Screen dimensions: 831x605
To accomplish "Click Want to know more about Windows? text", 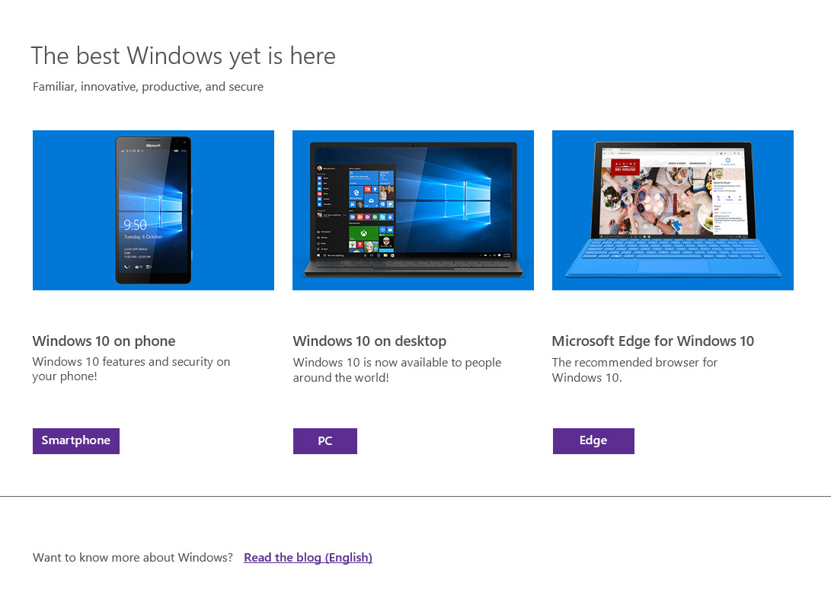I will [133, 557].
